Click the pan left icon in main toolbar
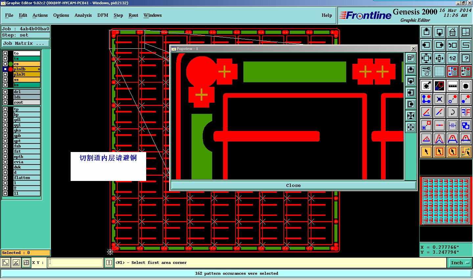 [x=426, y=45]
